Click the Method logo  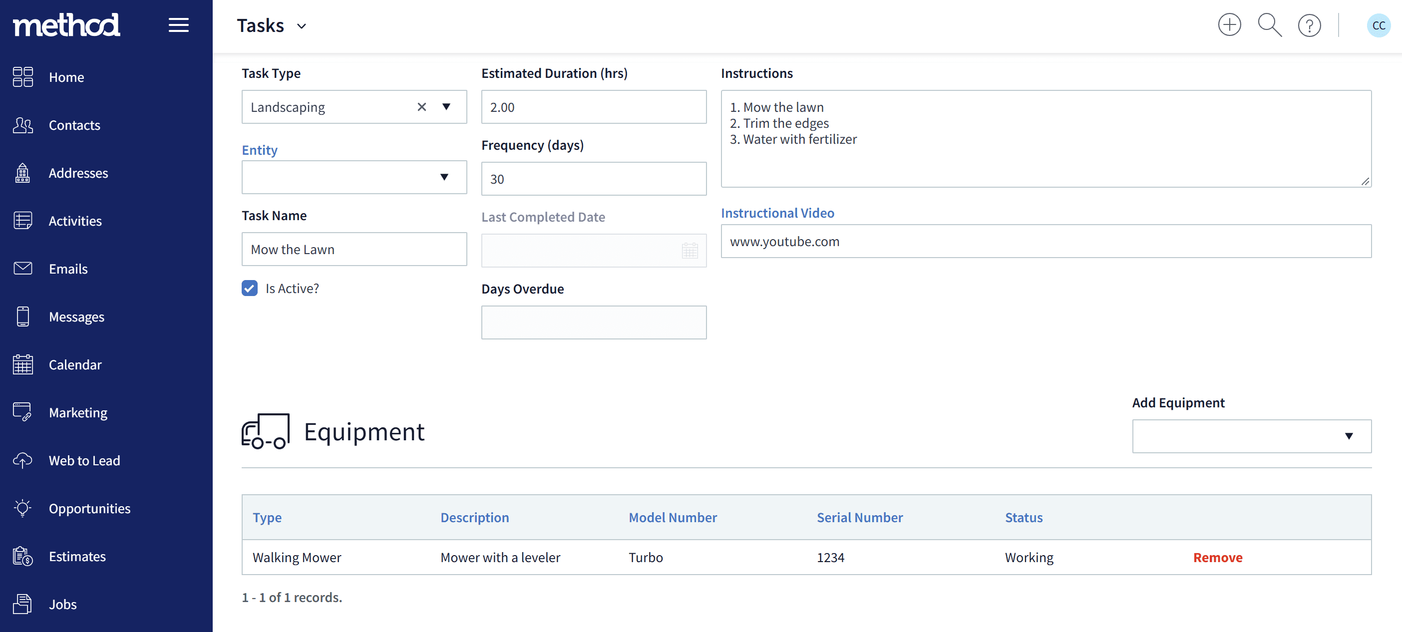tap(66, 25)
